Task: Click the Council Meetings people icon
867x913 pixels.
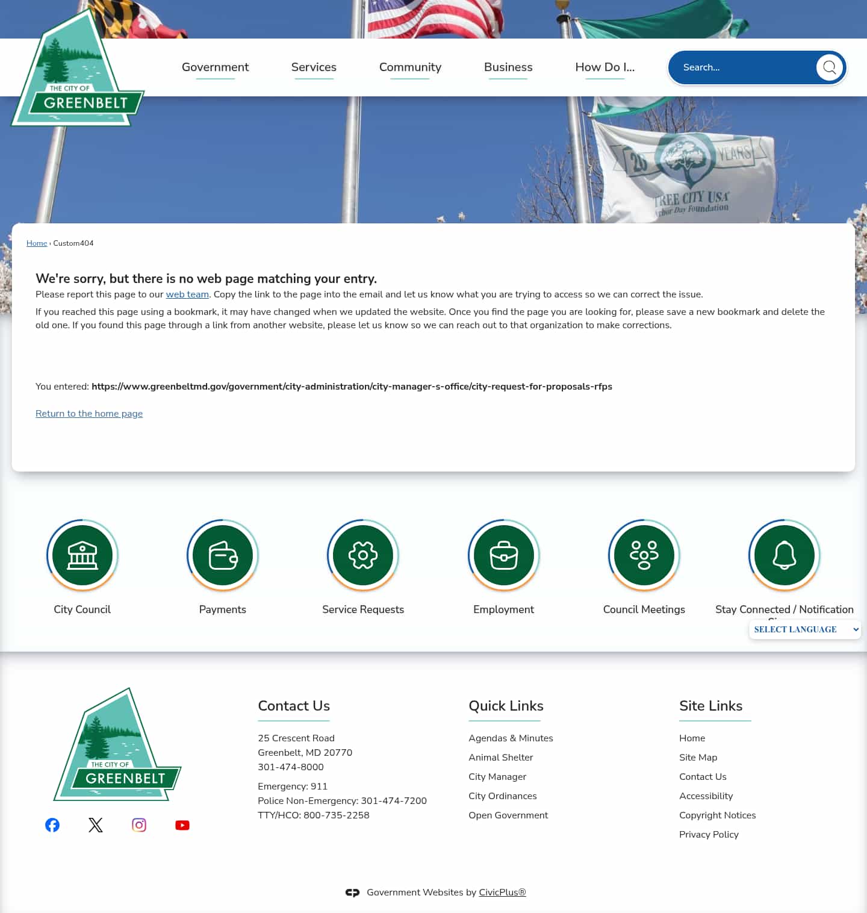Action: (x=644, y=555)
